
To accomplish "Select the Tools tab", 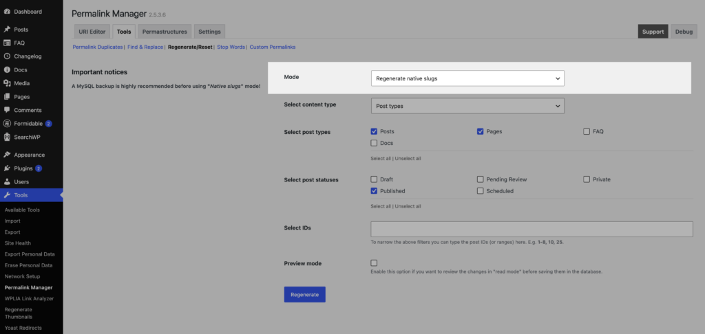I will pyautogui.click(x=124, y=32).
